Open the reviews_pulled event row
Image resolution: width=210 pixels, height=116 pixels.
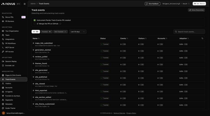[x=118, y=58]
